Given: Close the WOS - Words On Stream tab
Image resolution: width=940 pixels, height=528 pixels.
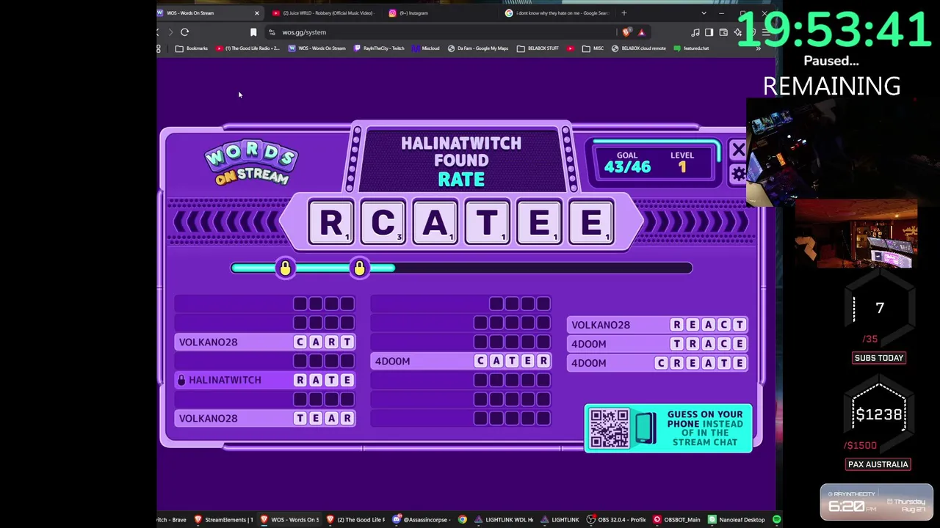Looking at the screenshot, I should (x=256, y=13).
